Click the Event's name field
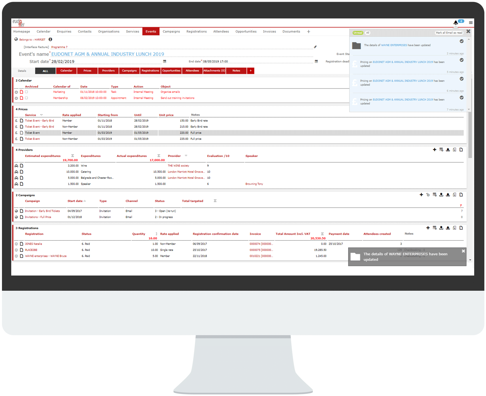This screenshot has width=486, height=396. (181, 54)
